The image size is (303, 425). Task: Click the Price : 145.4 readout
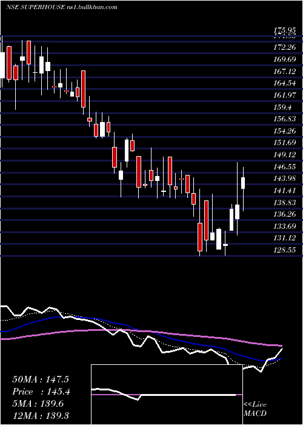[41, 392]
